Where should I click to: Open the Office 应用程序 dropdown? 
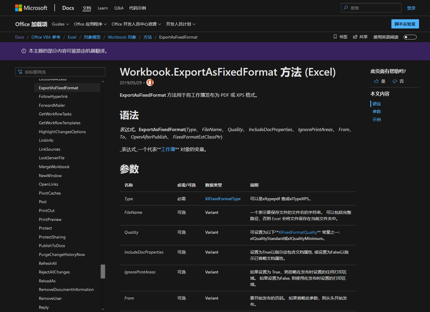pyautogui.click(x=90, y=24)
